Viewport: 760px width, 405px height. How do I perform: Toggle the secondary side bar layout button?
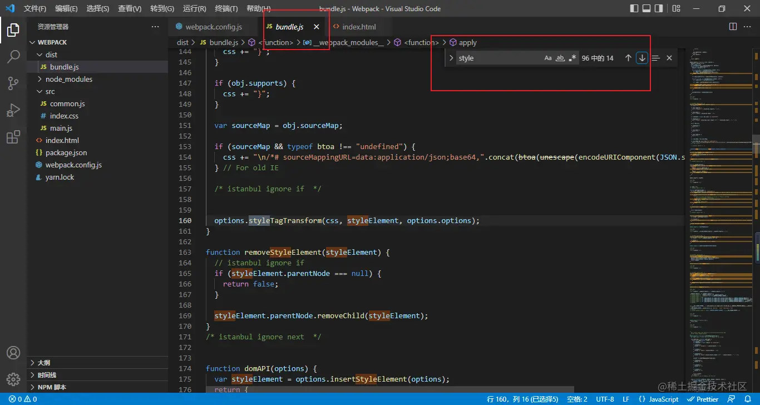pos(659,8)
